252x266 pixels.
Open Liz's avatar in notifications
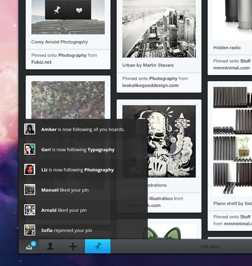[29, 170]
